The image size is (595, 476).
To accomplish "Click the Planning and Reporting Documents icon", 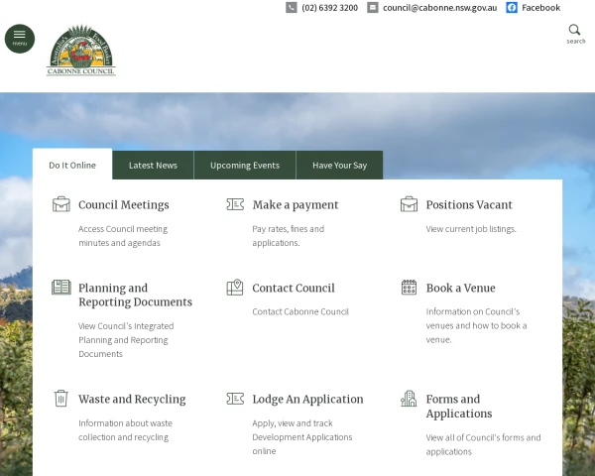I will coord(61,288).
